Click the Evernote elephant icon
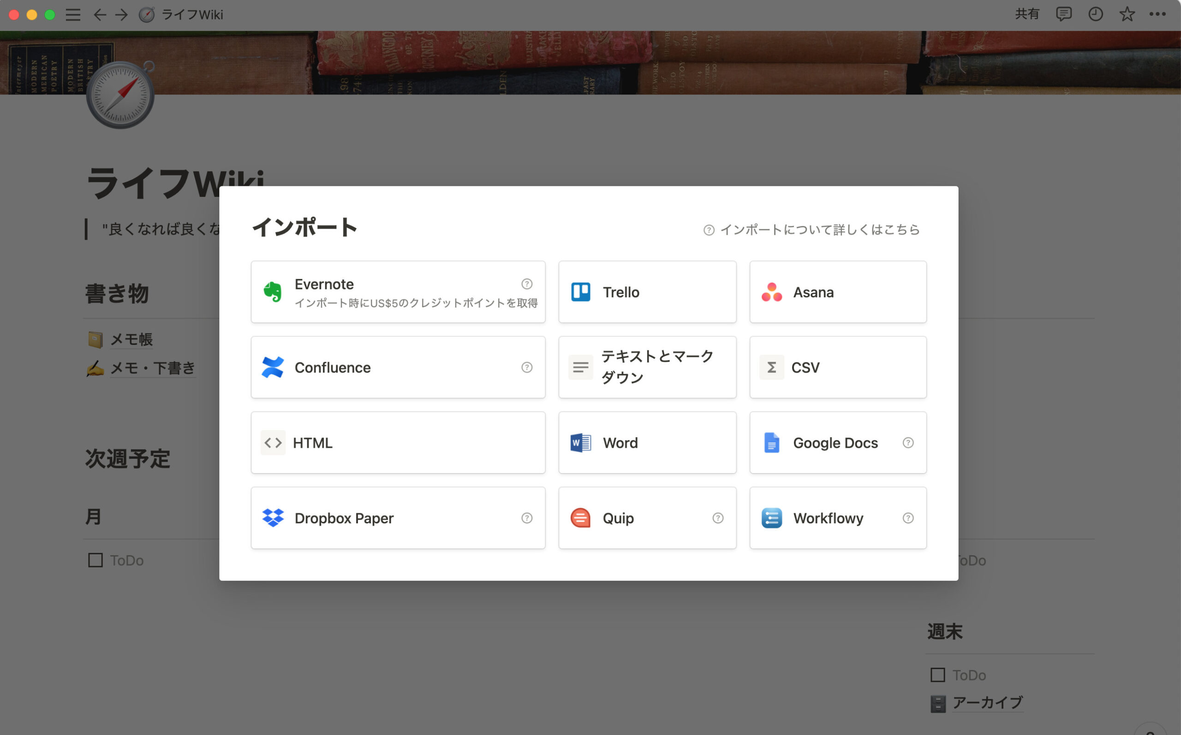 click(272, 292)
